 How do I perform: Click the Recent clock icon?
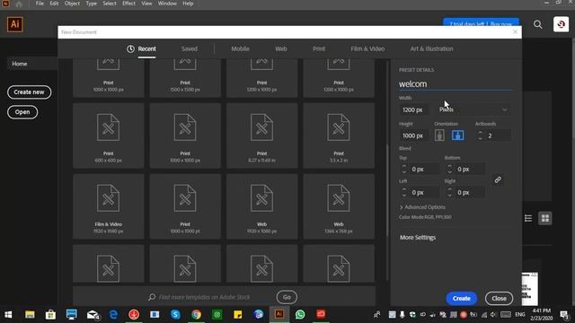pos(130,48)
